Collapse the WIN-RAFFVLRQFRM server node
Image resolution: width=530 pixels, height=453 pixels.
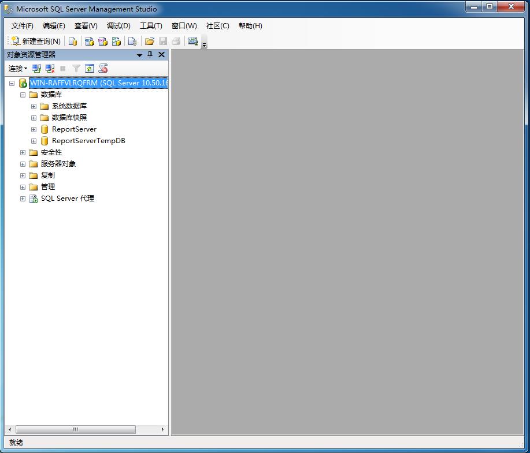tap(12, 83)
